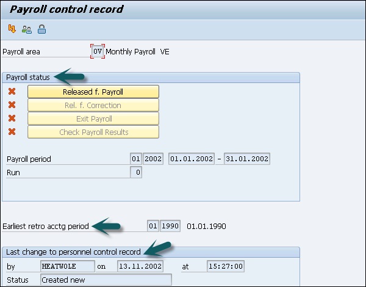Image resolution: width=366 pixels, height=287 pixels.
Task: Click the payroll period number field 01
Action: point(136,159)
